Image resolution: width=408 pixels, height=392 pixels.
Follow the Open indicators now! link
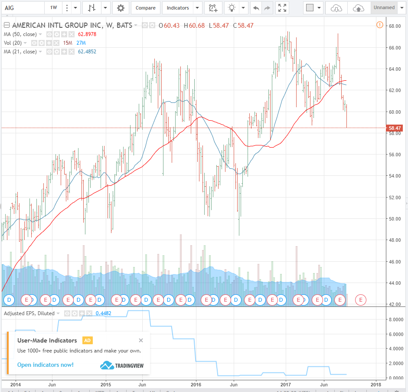click(x=45, y=365)
